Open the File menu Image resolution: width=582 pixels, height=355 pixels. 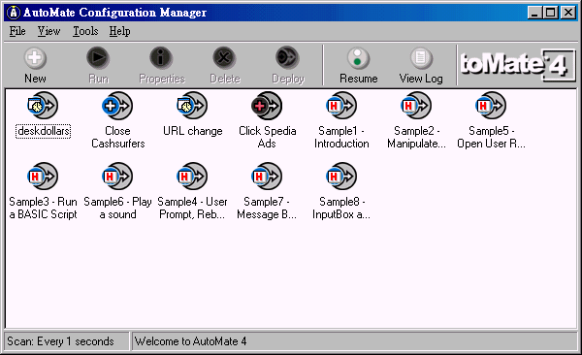pos(17,31)
